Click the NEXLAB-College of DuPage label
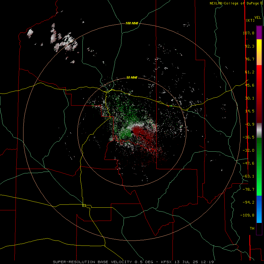The image size is (264, 264). click(236, 3)
